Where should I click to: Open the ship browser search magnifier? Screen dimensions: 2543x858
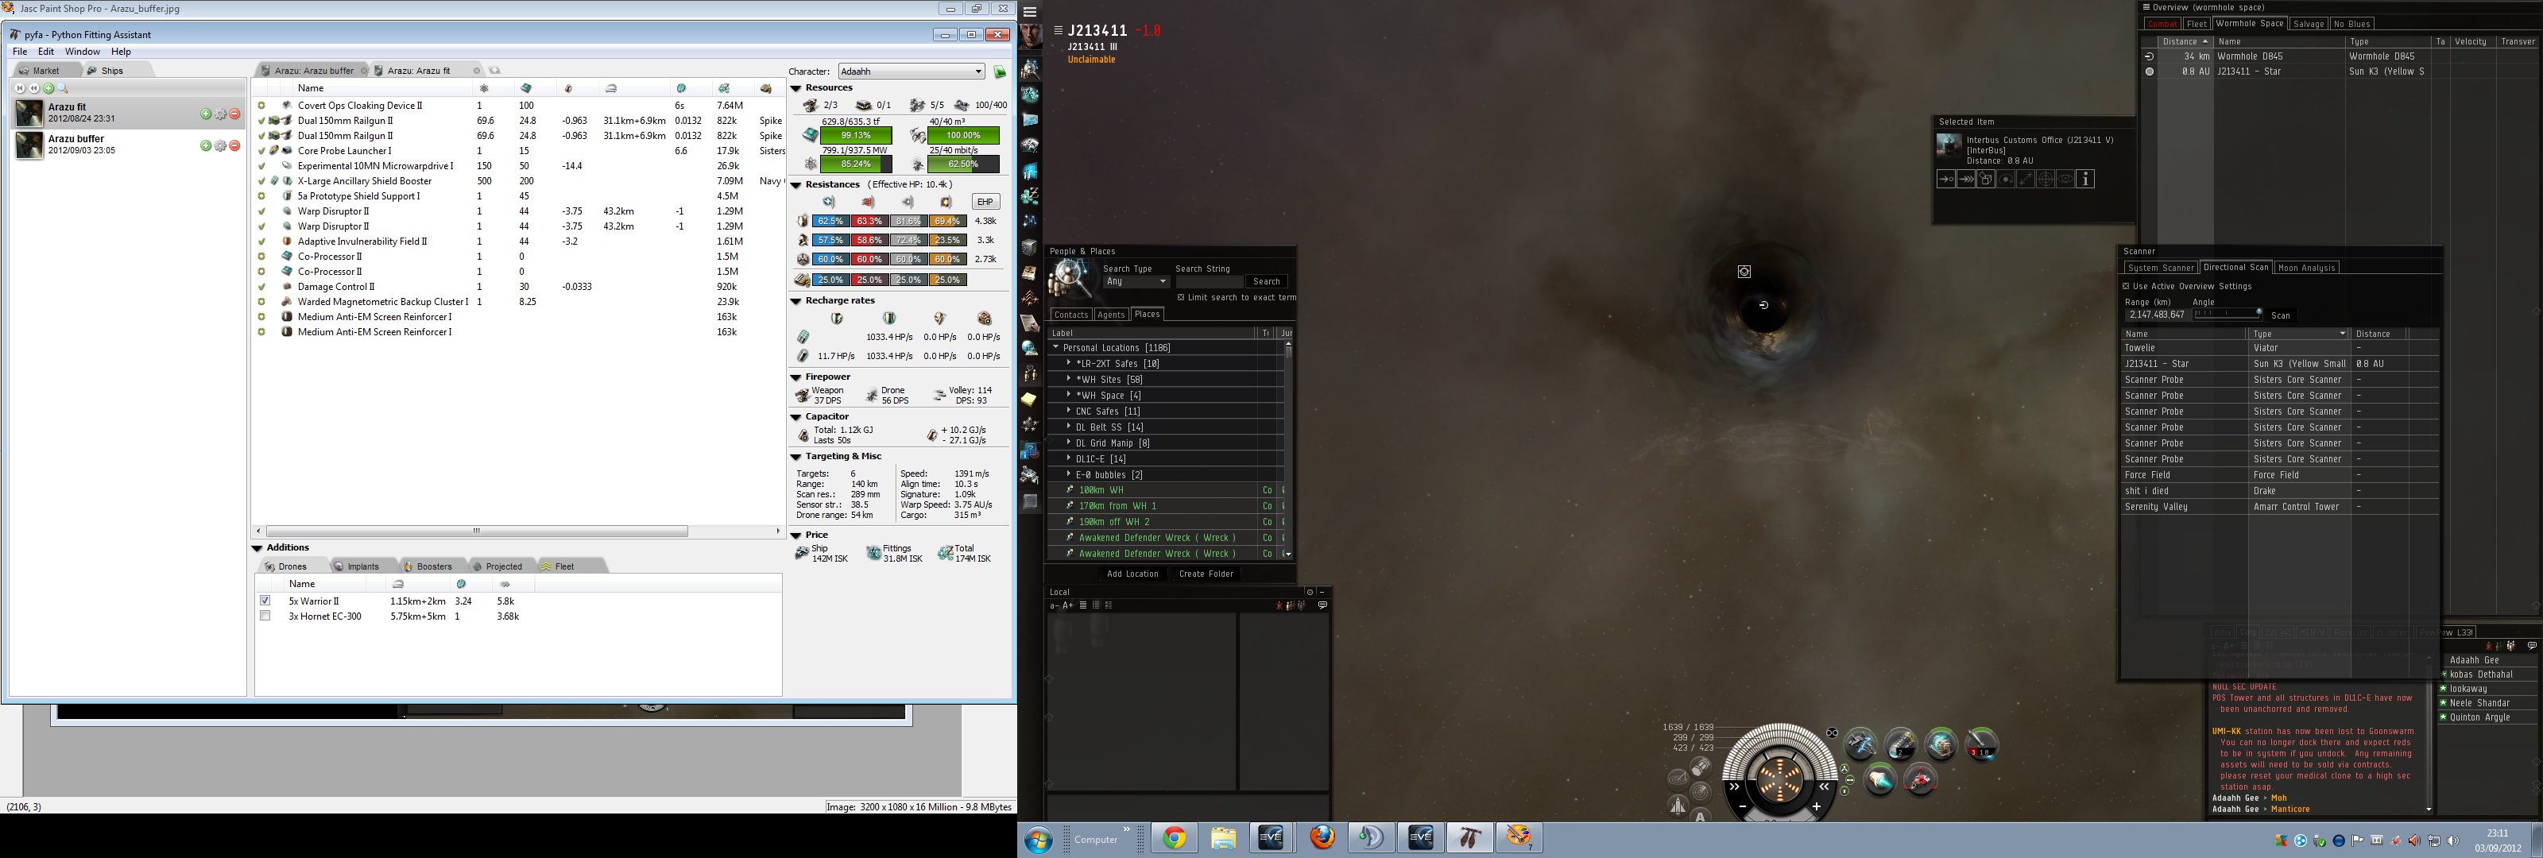pos(64,89)
